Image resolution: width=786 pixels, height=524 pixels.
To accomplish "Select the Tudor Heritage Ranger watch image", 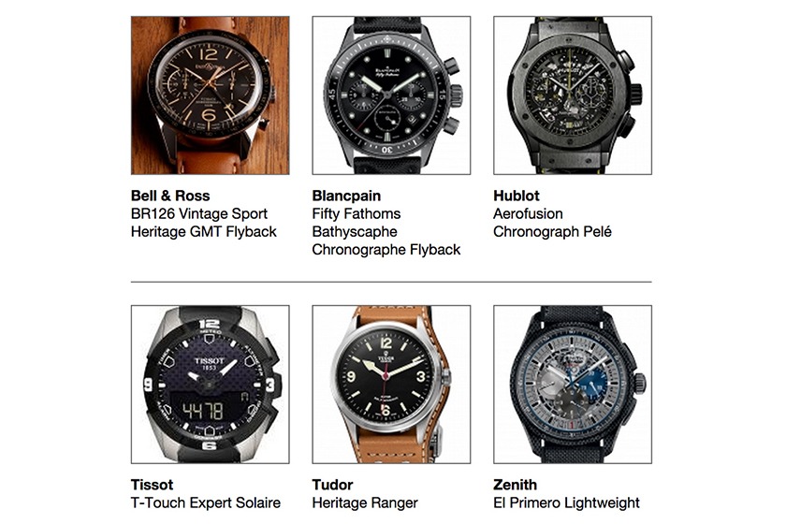I will click(x=391, y=384).
